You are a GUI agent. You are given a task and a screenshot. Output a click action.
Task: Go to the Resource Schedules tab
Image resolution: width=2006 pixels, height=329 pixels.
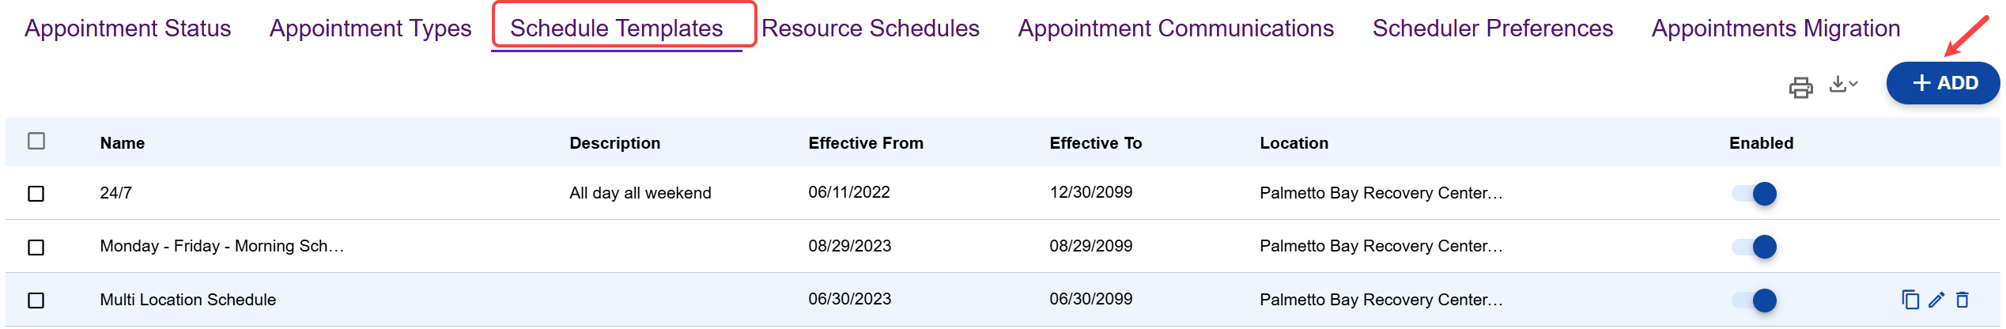[x=870, y=28]
